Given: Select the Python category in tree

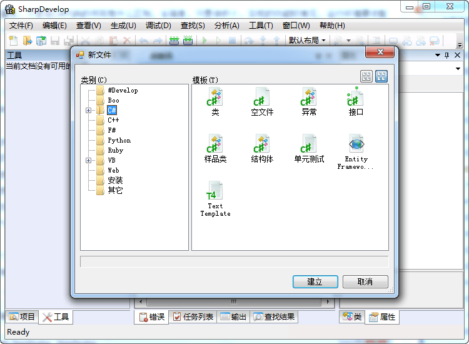Looking at the screenshot, I should point(119,140).
